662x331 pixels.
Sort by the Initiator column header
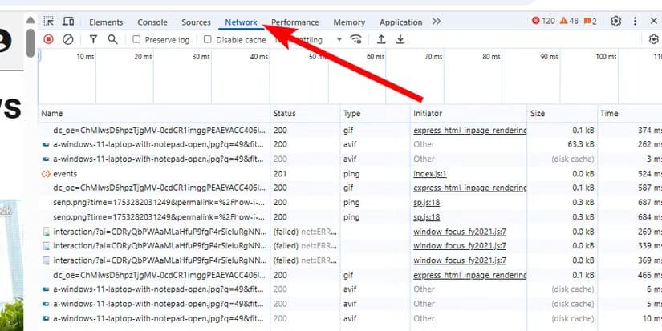click(x=468, y=114)
